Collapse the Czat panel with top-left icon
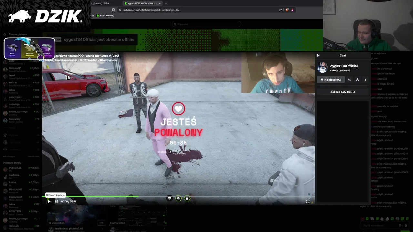Image resolution: width=413 pixels, height=232 pixels. pyautogui.click(x=318, y=56)
